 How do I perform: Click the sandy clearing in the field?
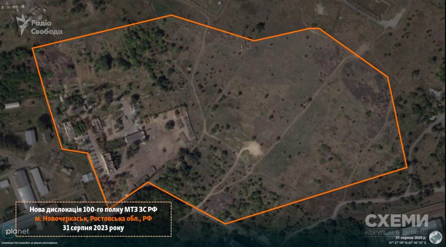point(253,149)
